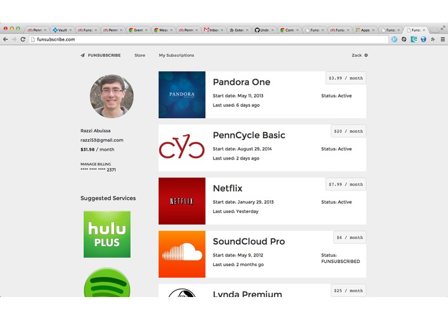Switch to the GitHub Unde tab
Screen dimensions: 448x319
coord(264,30)
